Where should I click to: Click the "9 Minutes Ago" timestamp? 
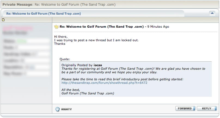coord(158,27)
